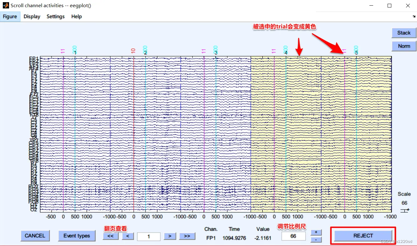Image resolution: width=417 pixels, height=246 pixels.
Task: Jump back with the << button
Action: [111, 236]
